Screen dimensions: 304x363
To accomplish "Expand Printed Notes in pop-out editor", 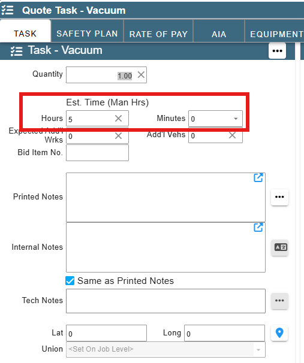I will [258, 177].
